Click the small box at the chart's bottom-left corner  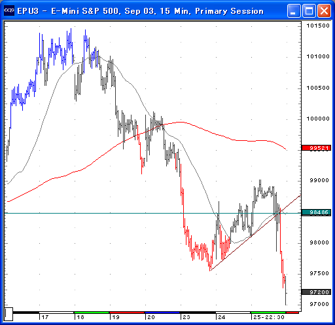[9, 315]
